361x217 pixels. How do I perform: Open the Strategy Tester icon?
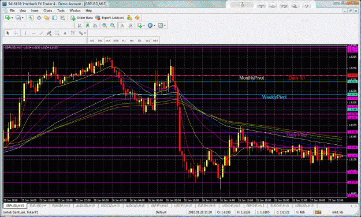point(62,18)
